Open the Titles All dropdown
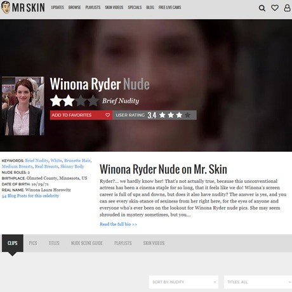The image size is (292, 292). (258, 282)
